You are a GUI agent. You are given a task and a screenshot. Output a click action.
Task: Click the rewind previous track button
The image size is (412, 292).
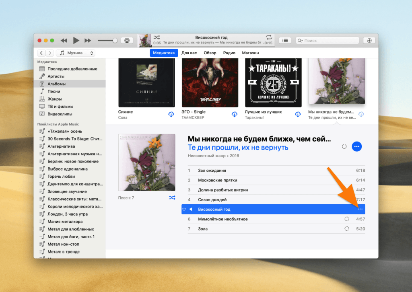64,41
